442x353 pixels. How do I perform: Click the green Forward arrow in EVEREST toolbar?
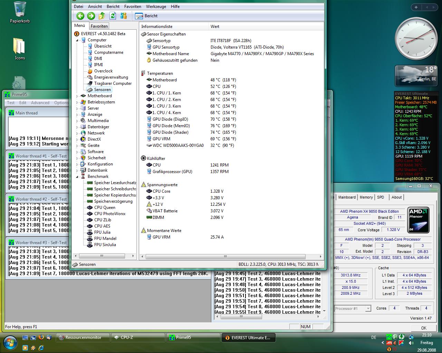point(91,16)
